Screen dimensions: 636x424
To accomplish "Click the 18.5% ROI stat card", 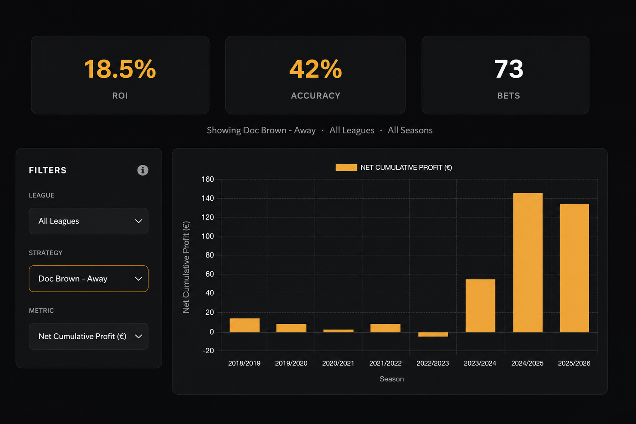I will click(x=120, y=75).
